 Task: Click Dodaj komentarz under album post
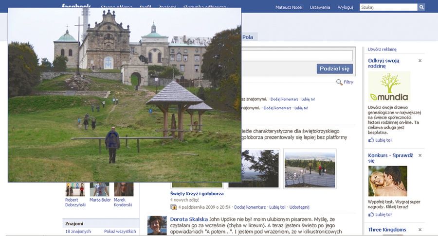[250, 207]
